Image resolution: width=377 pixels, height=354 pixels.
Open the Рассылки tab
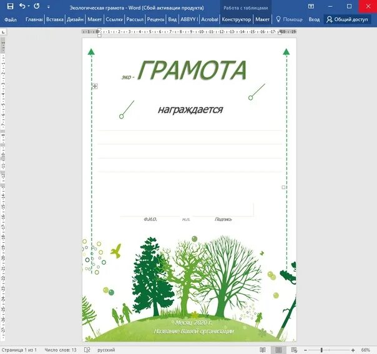click(x=135, y=19)
